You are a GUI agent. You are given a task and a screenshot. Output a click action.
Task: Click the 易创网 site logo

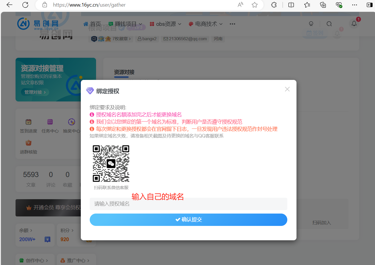pyautogui.click(x=38, y=24)
